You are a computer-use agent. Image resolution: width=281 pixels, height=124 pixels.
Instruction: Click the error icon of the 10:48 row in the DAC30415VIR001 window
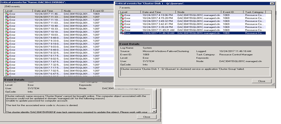[x=7, y=26]
